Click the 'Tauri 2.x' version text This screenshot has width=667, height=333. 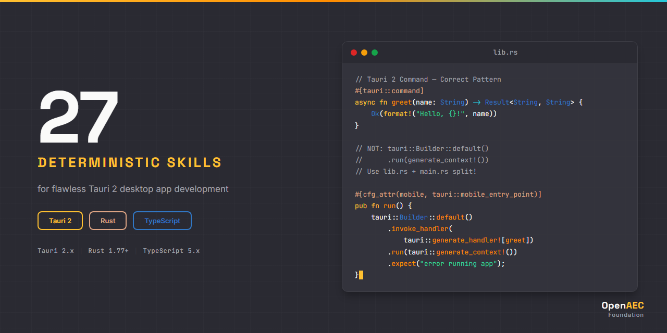pos(56,251)
